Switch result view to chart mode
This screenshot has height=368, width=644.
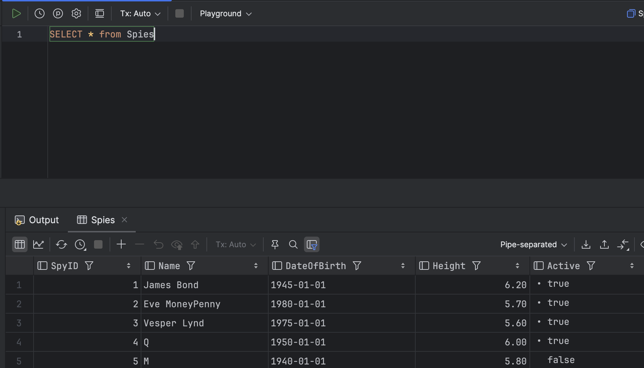(39, 244)
